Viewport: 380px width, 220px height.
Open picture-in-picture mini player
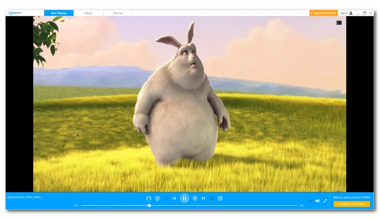[339, 23]
